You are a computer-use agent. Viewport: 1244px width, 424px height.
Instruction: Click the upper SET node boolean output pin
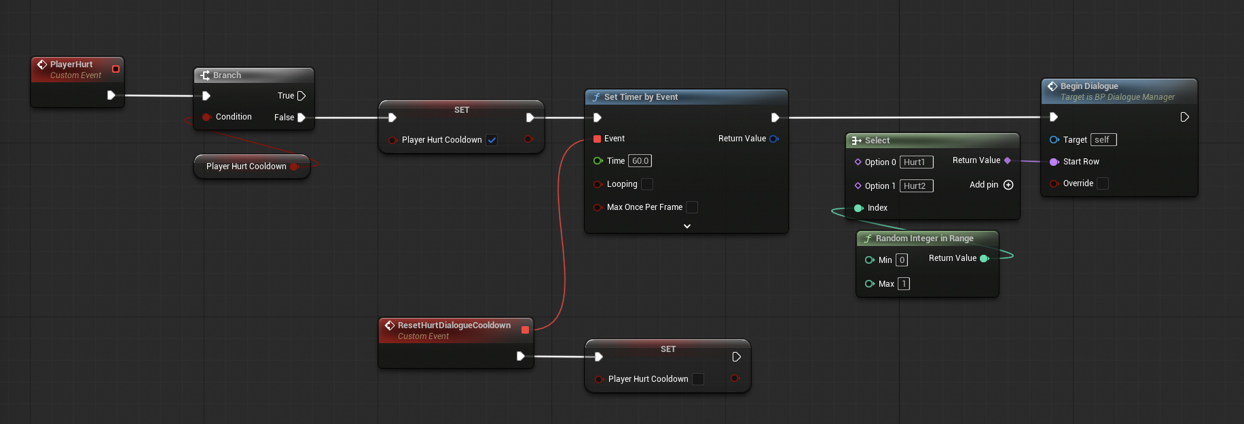click(x=528, y=139)
